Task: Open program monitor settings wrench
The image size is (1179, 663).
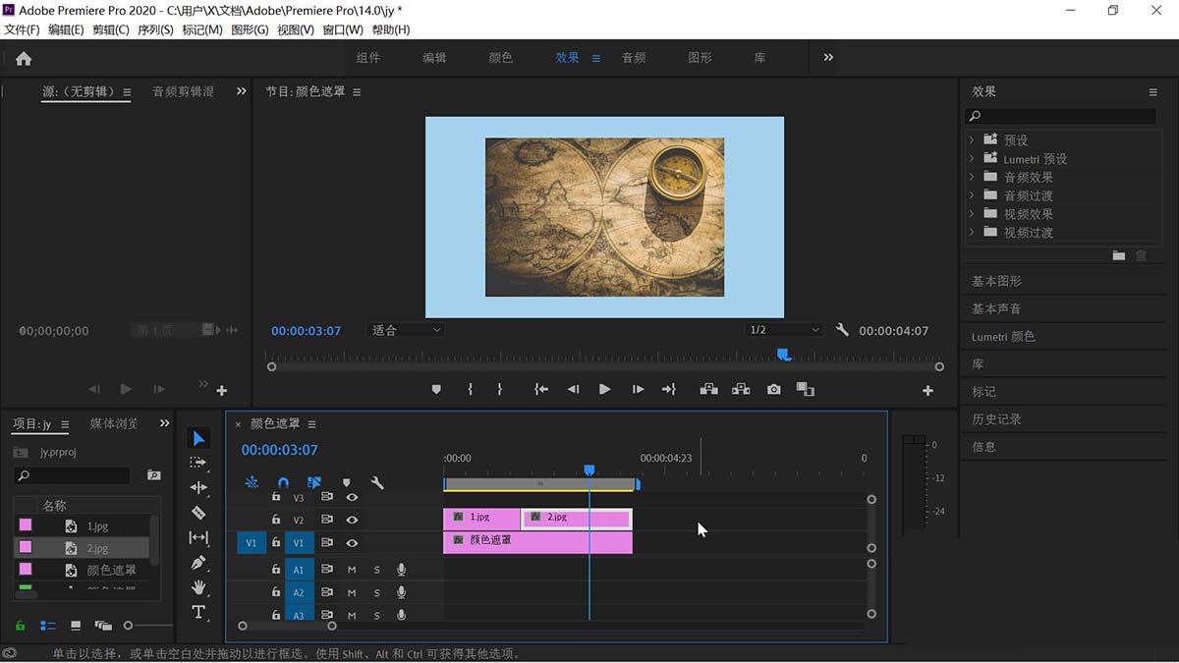Action: pos(842,330)
